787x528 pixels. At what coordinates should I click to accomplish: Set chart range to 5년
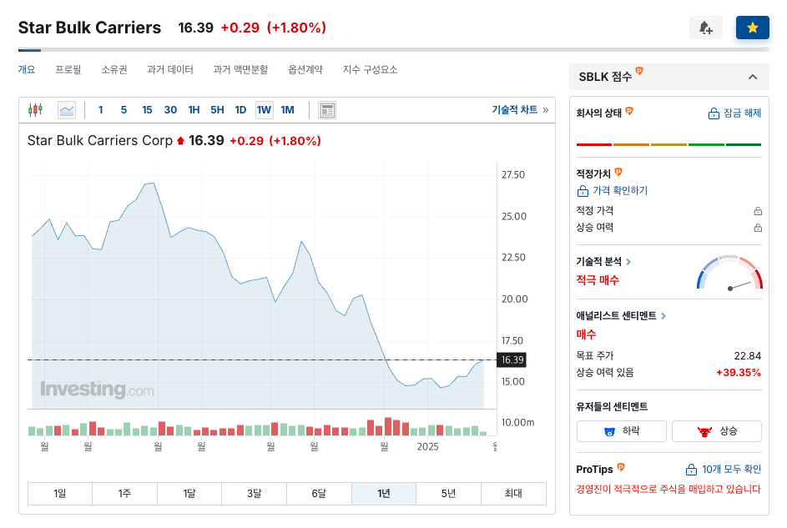(x=449, y=494)
